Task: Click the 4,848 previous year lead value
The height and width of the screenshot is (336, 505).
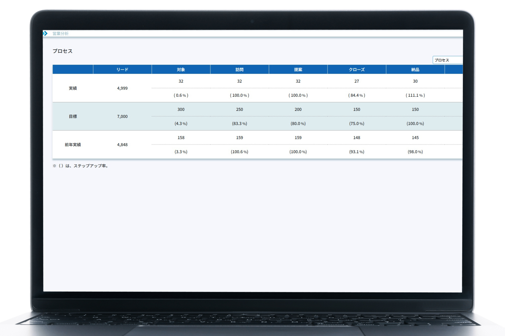Action: [122, 145]
